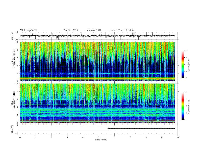
Task: Click the "8" kHz tick on ch.1 spectrogram axis
Action: [x=18, y=50]
